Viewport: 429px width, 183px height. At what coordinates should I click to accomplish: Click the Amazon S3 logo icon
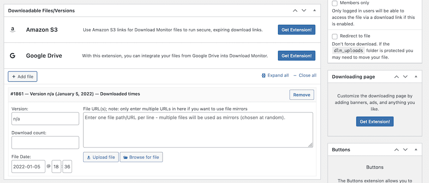[13, 30]
